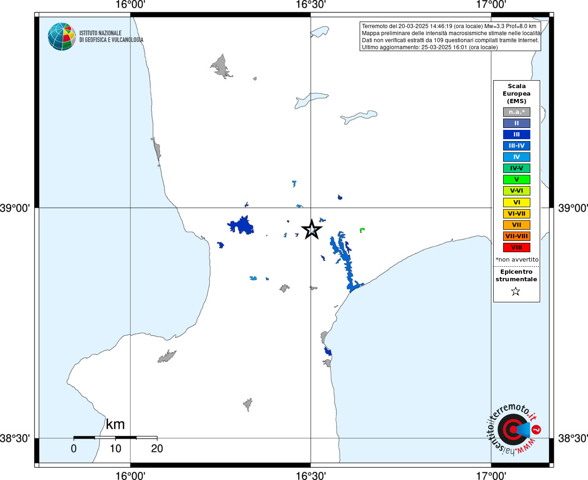Click the bottom 16°00' longitude label
This screenshot has height=480, width=588.
tap(130, 476)
